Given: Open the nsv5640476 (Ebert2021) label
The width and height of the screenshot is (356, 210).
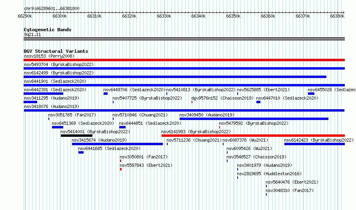Looking at the screenshot, I should (x=292, y=182).
